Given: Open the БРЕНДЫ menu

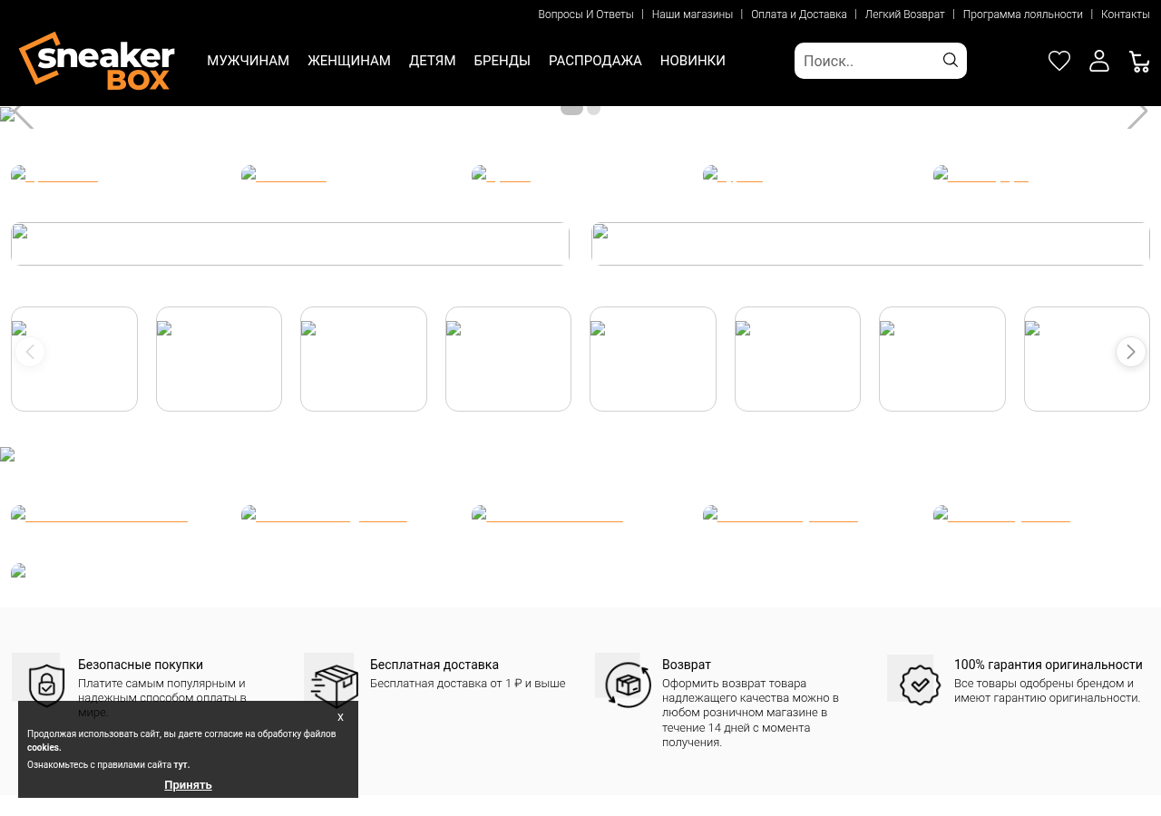Looking at the screenshot, I should 502,61.
